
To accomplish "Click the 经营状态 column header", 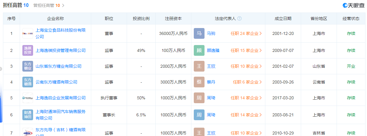I will (x=351, y=18).
